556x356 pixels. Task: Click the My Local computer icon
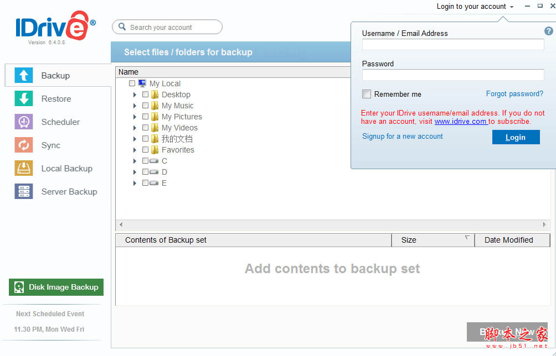coord(142,83)
